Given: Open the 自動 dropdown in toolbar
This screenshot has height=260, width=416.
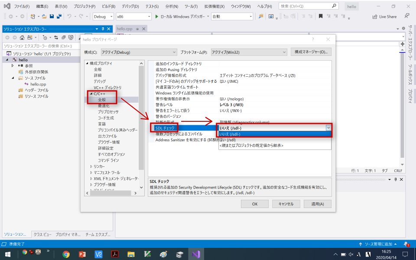Looking at the screenshot, I should (232, 16).
